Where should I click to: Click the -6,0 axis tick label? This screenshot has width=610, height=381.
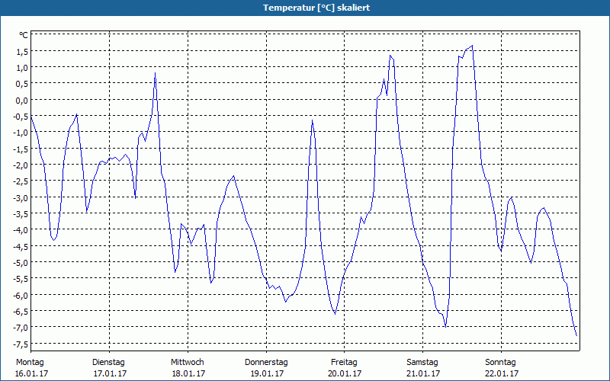(x=21, y=295)
